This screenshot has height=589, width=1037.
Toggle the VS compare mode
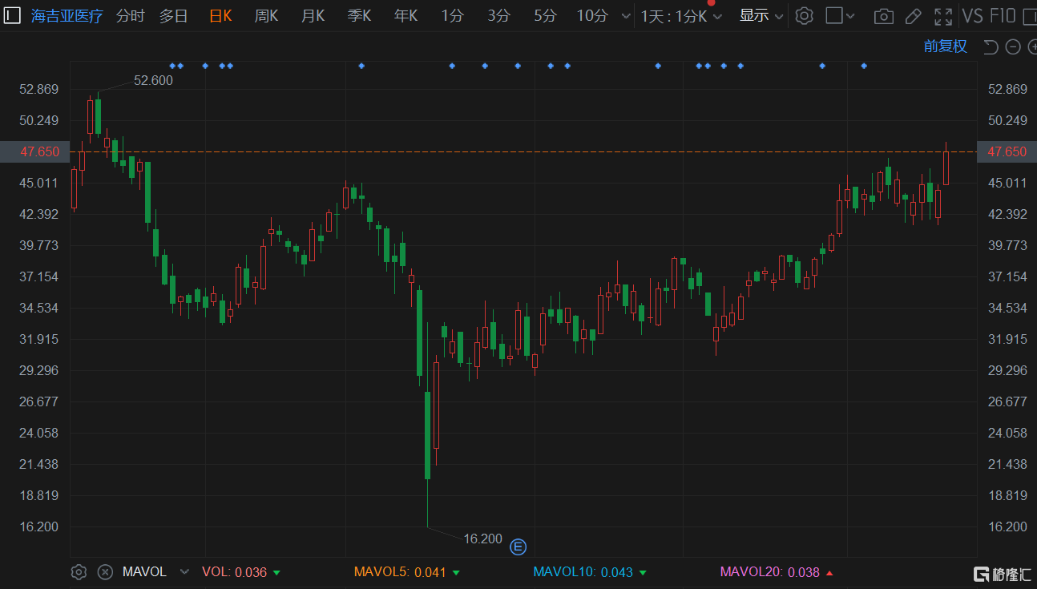click(972, 16)
